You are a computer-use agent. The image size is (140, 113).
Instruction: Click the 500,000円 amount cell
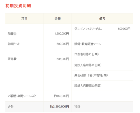[63, 44]
